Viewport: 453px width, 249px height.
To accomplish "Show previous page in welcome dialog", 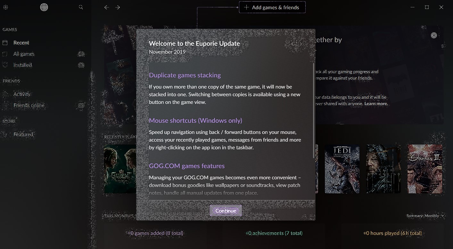I will coord(292,44).
